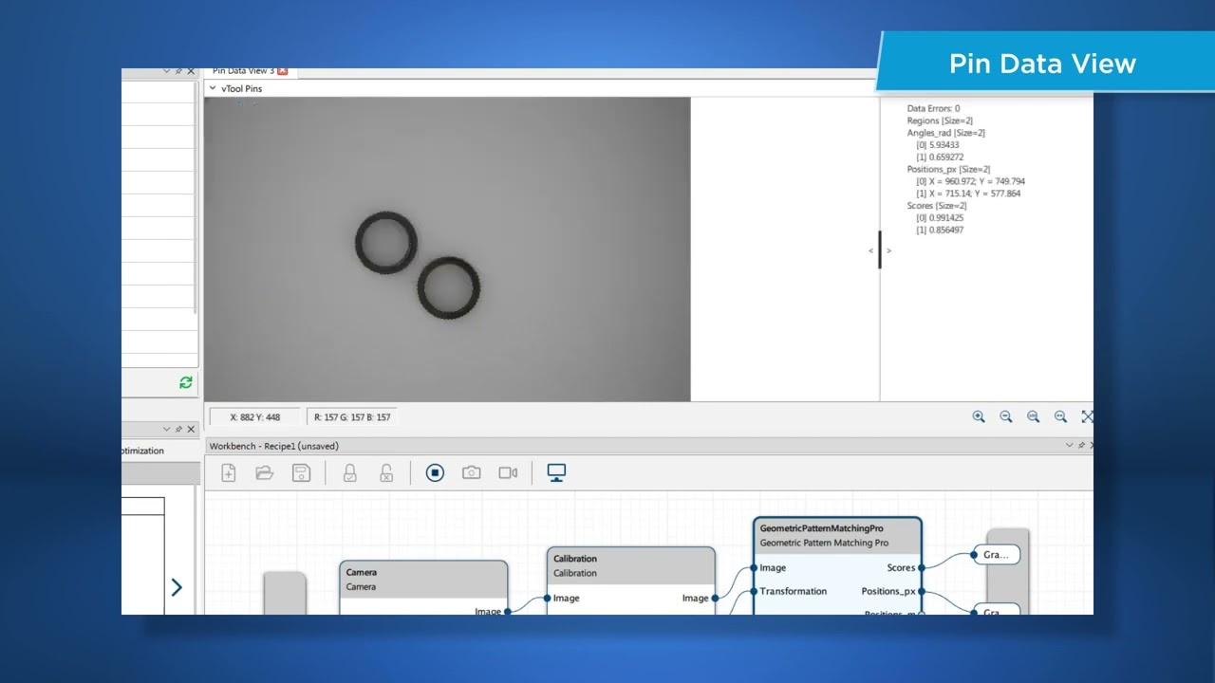Click the splitter handle beside the data list
Screen dimensions: 1215x683
pos(879,250)
